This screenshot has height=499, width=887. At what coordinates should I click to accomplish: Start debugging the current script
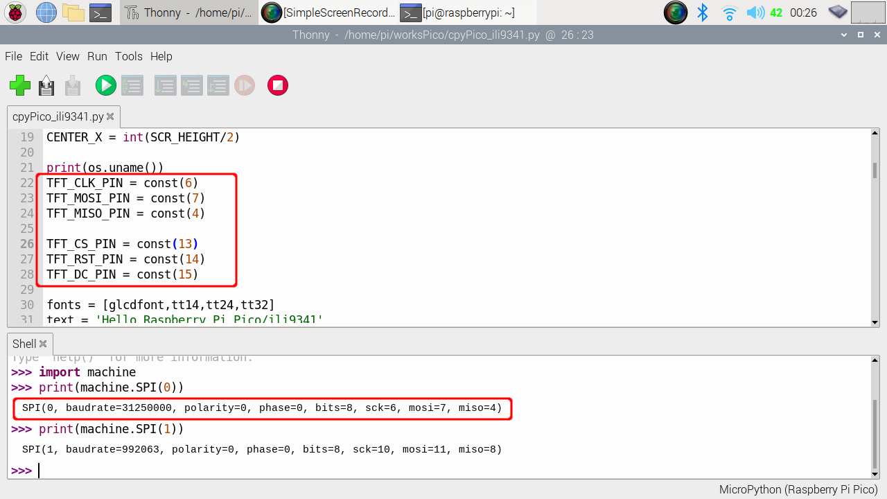point(132,85)
